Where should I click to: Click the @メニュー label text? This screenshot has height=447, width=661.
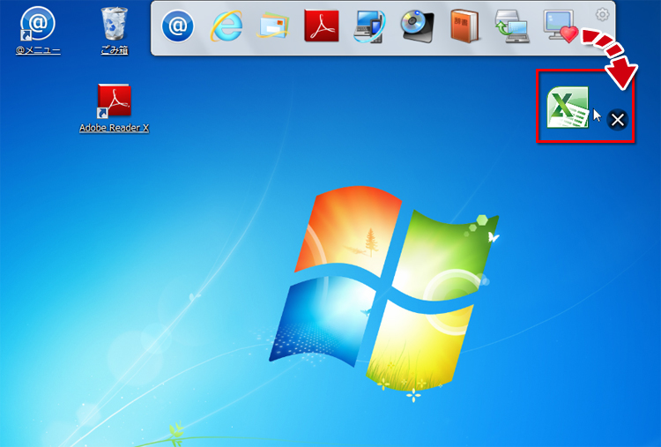pyautogui.click(x=38, y=50)
